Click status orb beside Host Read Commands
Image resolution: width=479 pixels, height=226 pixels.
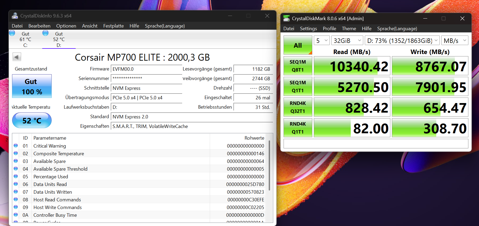click(16, 199)
